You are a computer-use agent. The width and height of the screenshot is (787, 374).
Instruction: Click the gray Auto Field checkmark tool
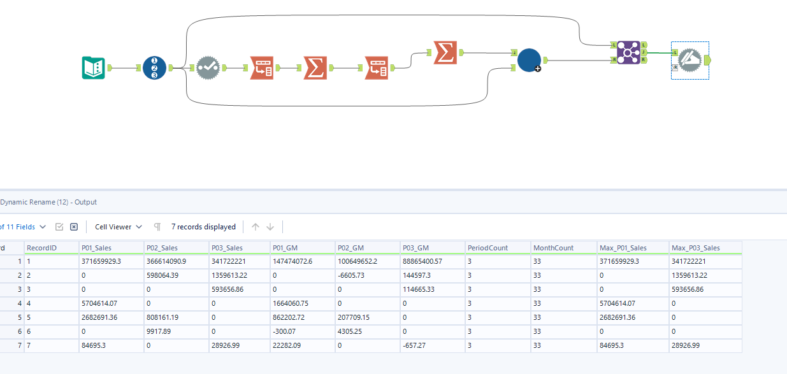pyautogui.click(x=208, y=68)
